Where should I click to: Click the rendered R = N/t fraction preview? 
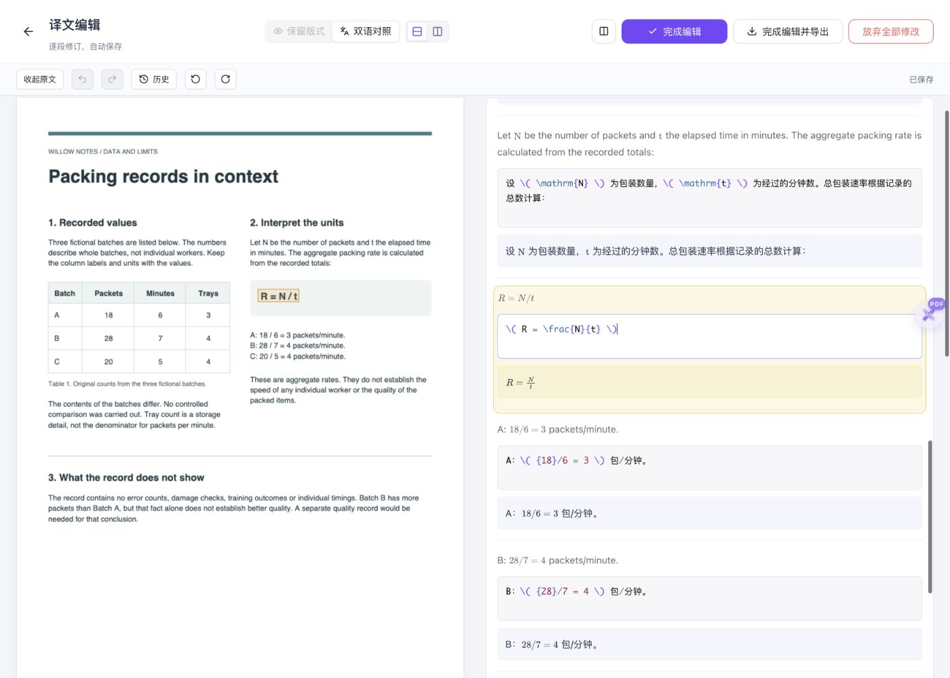coord(709,382)
